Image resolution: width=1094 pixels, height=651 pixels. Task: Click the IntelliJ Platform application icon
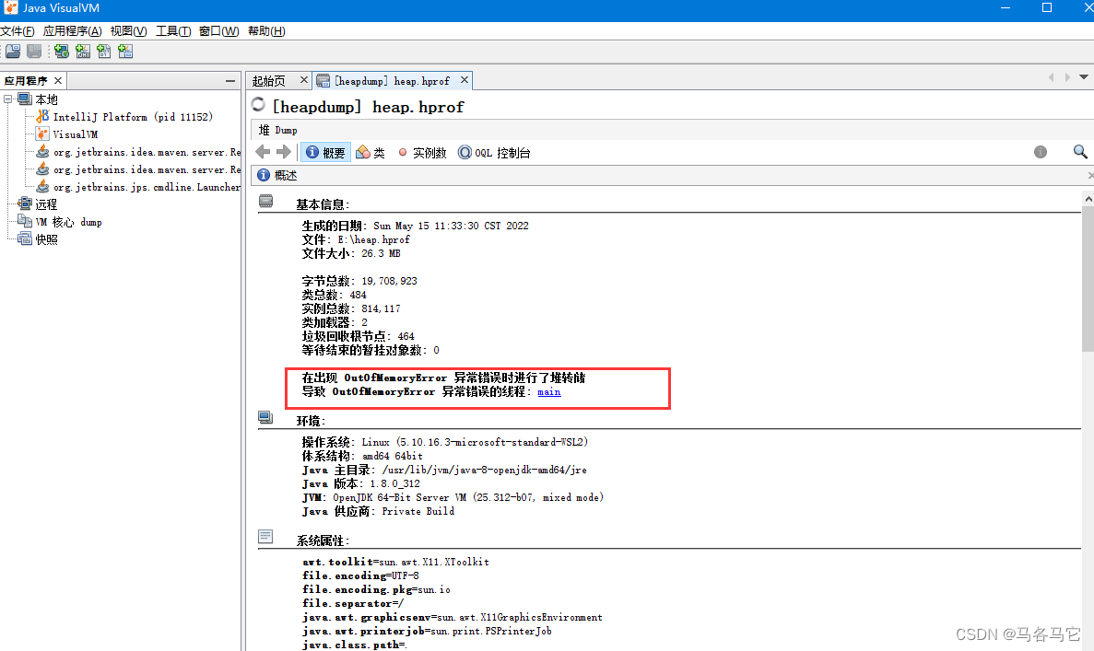pos(42,116)
